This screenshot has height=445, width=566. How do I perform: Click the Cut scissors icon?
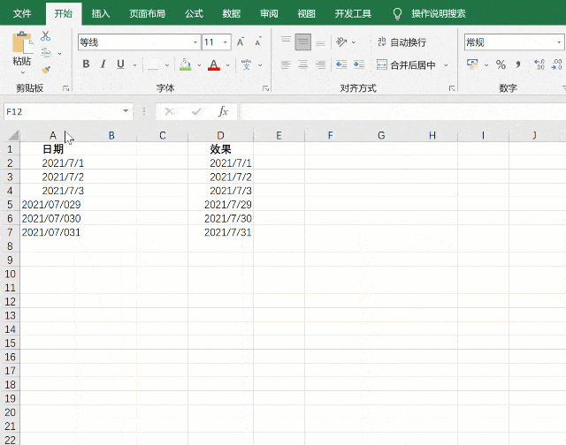(45, 36)
